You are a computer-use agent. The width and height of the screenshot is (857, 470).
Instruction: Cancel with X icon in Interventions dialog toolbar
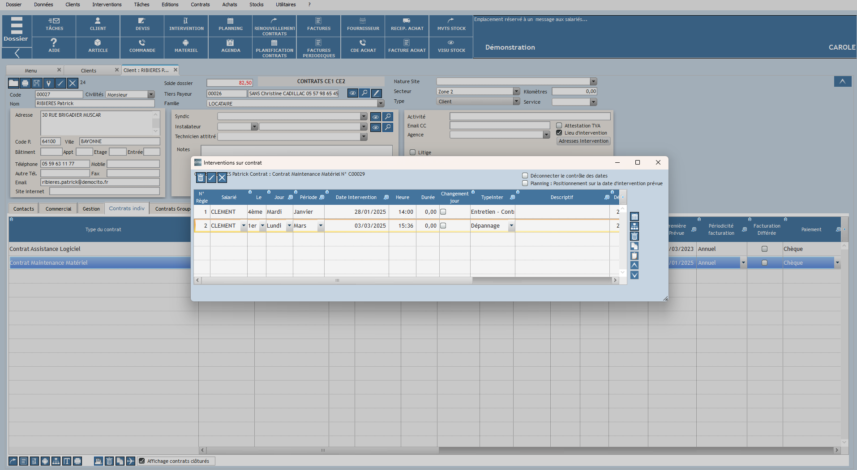pos(222,178)
